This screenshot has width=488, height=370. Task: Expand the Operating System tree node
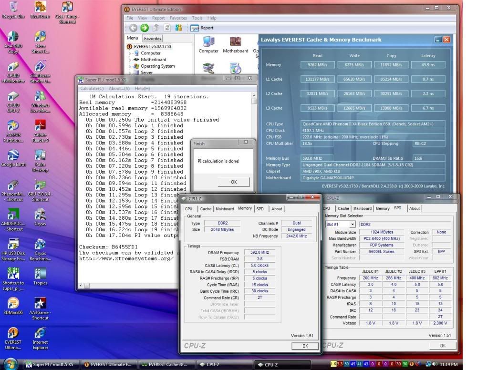130,66
